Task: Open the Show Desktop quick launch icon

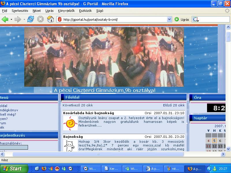Action: pyautogui.click(x=37, y=169)
